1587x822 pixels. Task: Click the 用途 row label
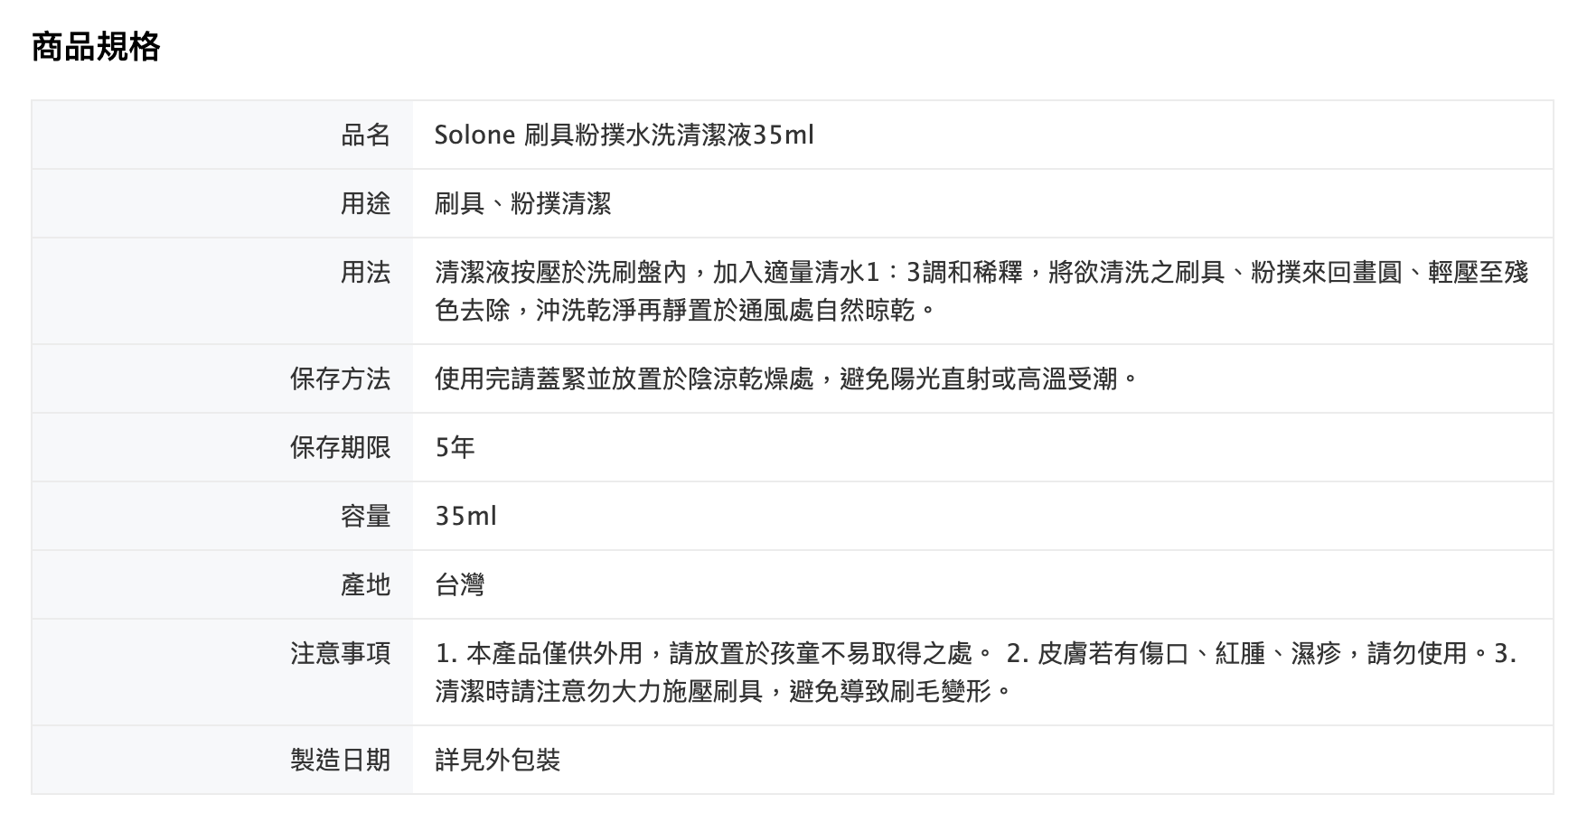[365, 204]
